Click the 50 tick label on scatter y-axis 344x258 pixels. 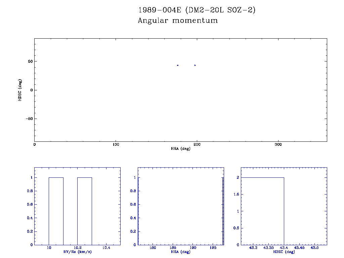(x=29, y=61)
